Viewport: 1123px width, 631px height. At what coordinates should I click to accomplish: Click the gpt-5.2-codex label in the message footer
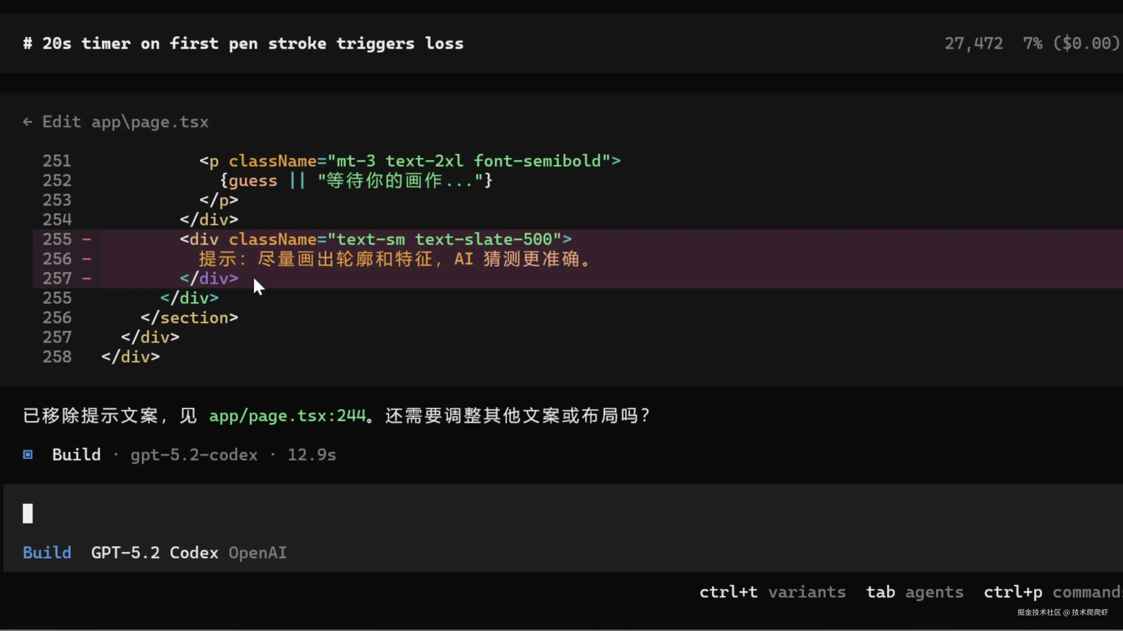pyautogui.click(x=194, y=455)
